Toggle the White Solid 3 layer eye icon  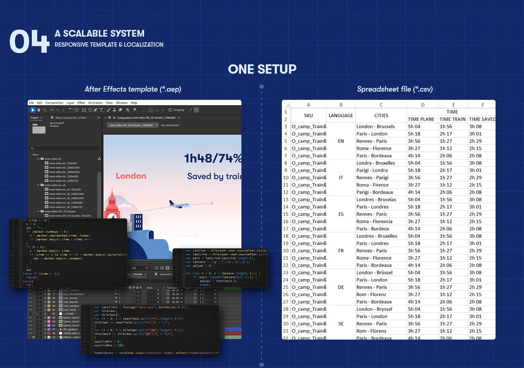[x=30, y=333]
